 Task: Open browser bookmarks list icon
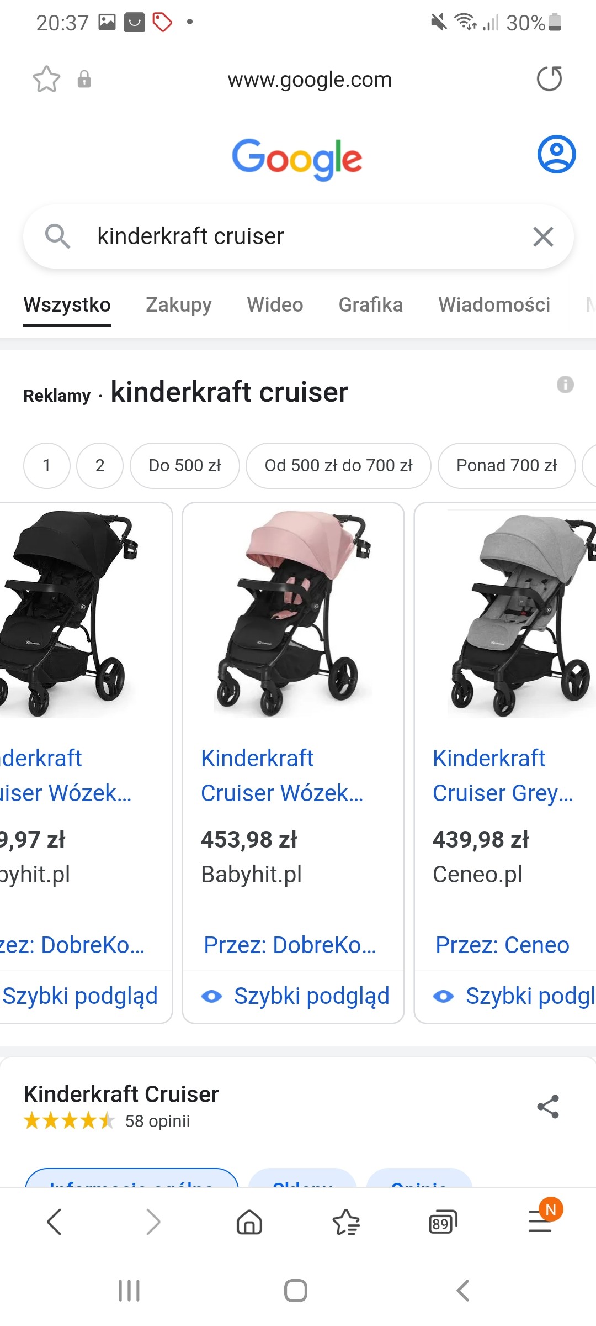click(346, 1222)
